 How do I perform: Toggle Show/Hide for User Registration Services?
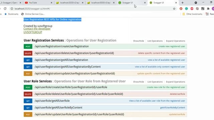(x=138, y=41)
